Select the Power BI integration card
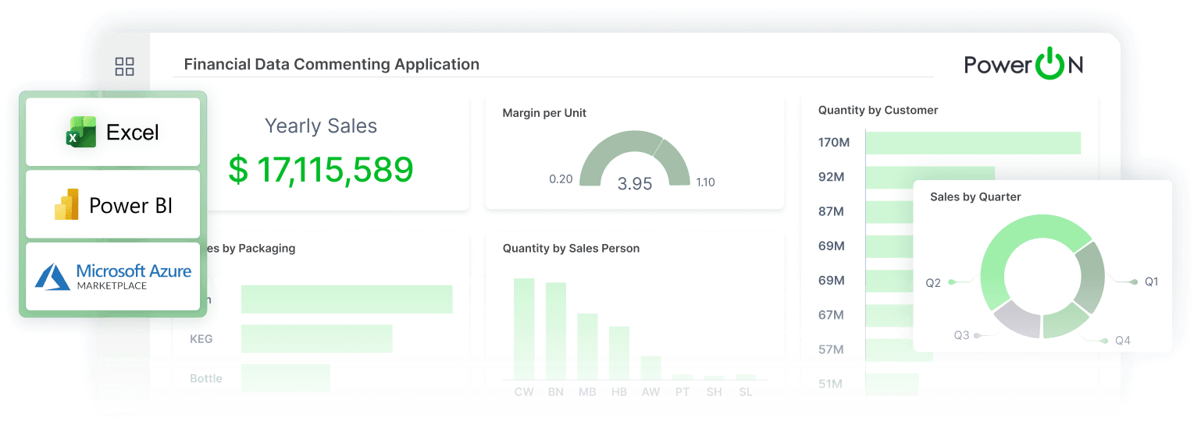 click(113, 204)
